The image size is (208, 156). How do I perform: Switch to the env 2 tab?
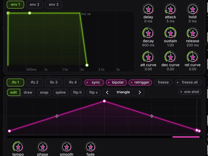tap(34, 5)
